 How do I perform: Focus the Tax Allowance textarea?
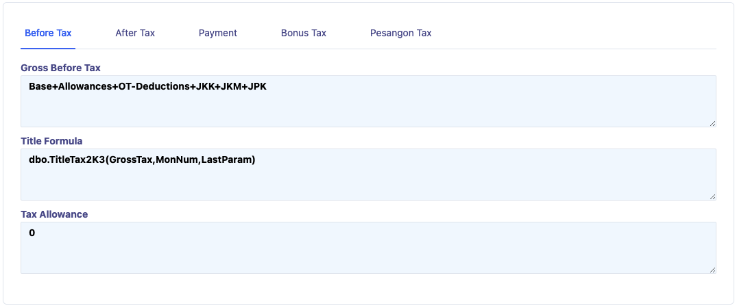[x=368, y=255]
